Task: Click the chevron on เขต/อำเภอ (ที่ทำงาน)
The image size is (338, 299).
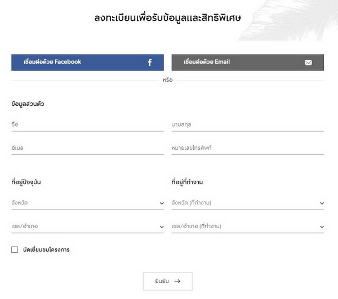Action: click(x=322, y=227)
